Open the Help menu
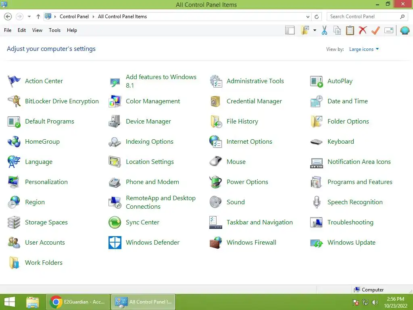Image resolution: width=413 pixels, height=310 pixels. click(72, 30)
